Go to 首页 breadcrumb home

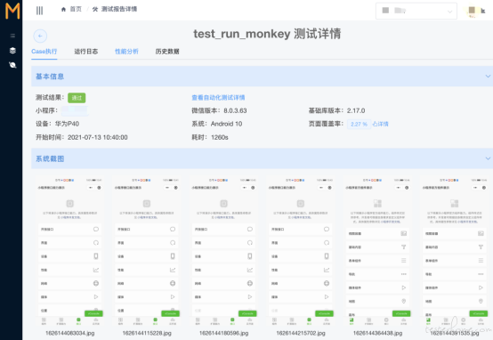click(x=71, y=9)
